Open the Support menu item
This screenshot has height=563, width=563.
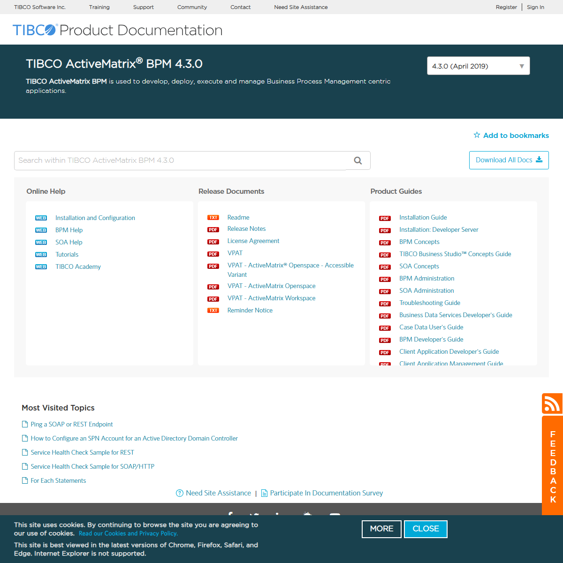coord(144,7)
